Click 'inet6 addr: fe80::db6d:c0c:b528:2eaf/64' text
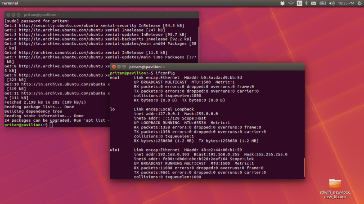Screen dimensions: 364x204 [180, 159]
